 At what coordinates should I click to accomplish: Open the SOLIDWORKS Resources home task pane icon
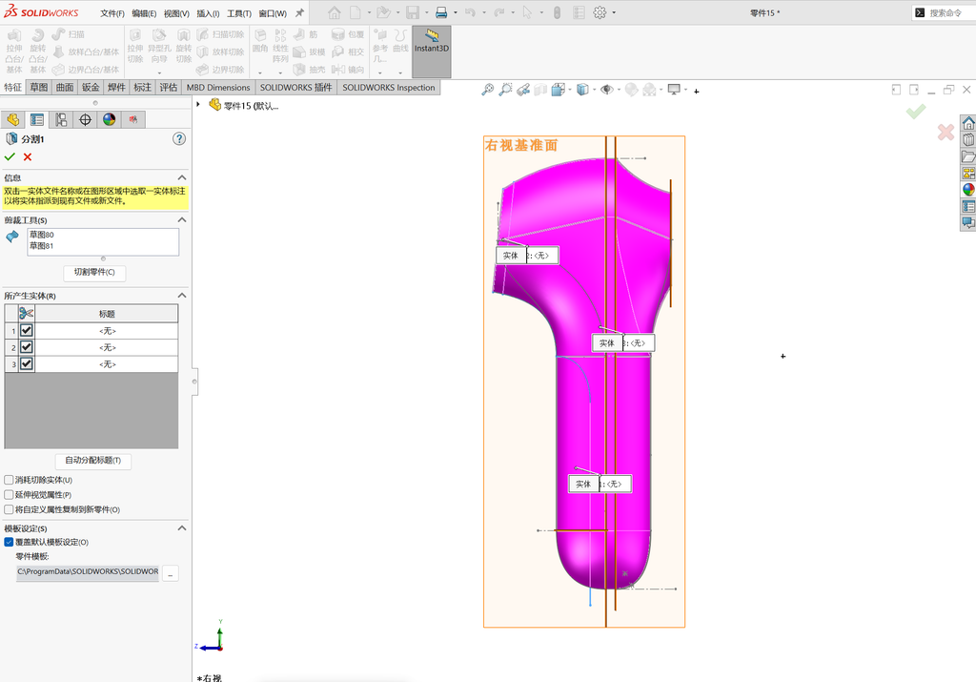pyautogui.click(x=968, y=123)
